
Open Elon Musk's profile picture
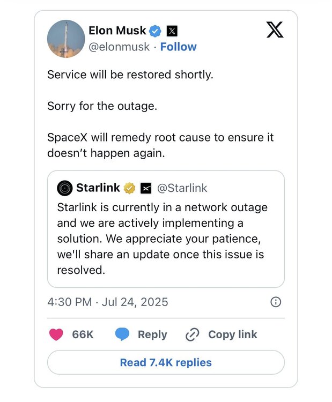pyautogui.click(x=66, y=40)
